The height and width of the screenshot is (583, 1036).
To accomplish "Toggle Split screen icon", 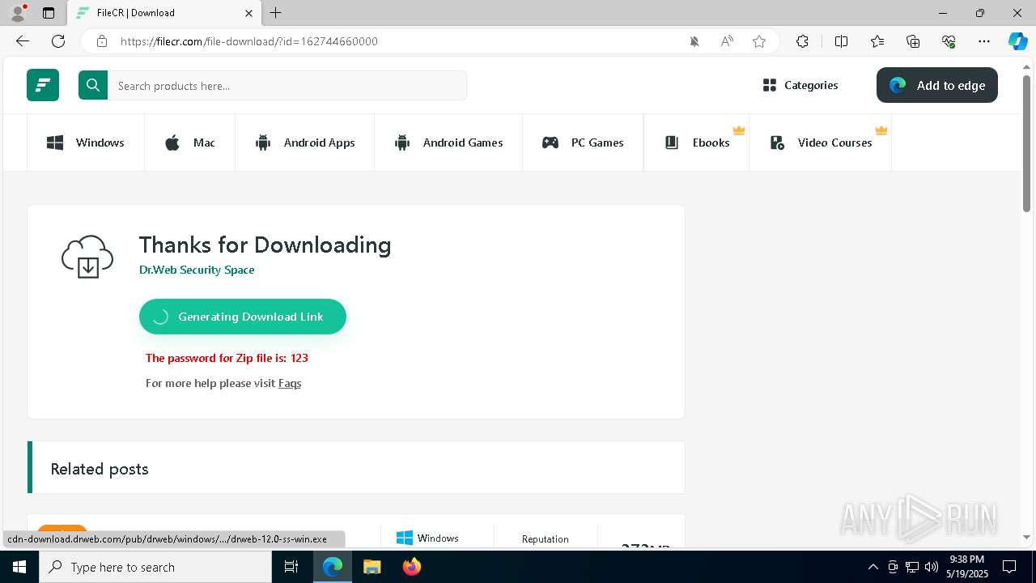I will click(x=841, y=41).
